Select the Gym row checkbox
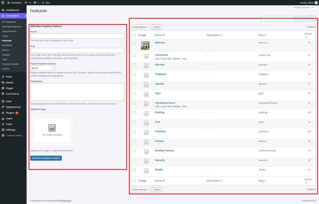 [134, 93]
